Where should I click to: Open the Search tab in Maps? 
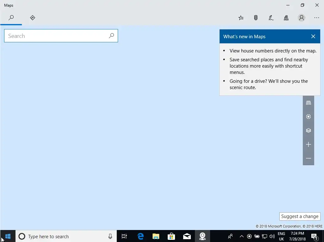11,18
